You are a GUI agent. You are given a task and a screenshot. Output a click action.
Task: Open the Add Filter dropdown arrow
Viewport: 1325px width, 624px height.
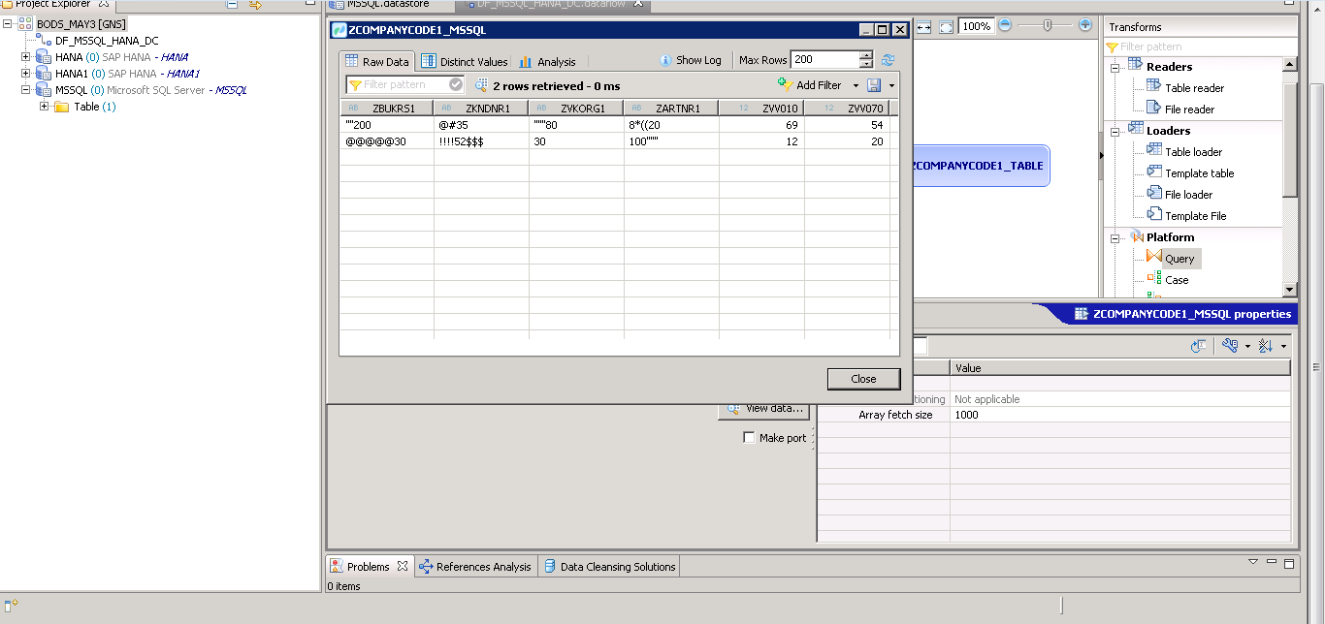855,85
